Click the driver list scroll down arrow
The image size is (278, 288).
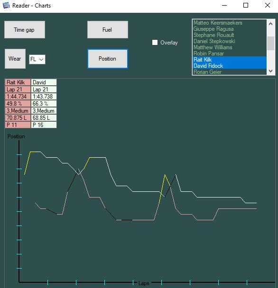pyautogui.click(x=270, y=71)
